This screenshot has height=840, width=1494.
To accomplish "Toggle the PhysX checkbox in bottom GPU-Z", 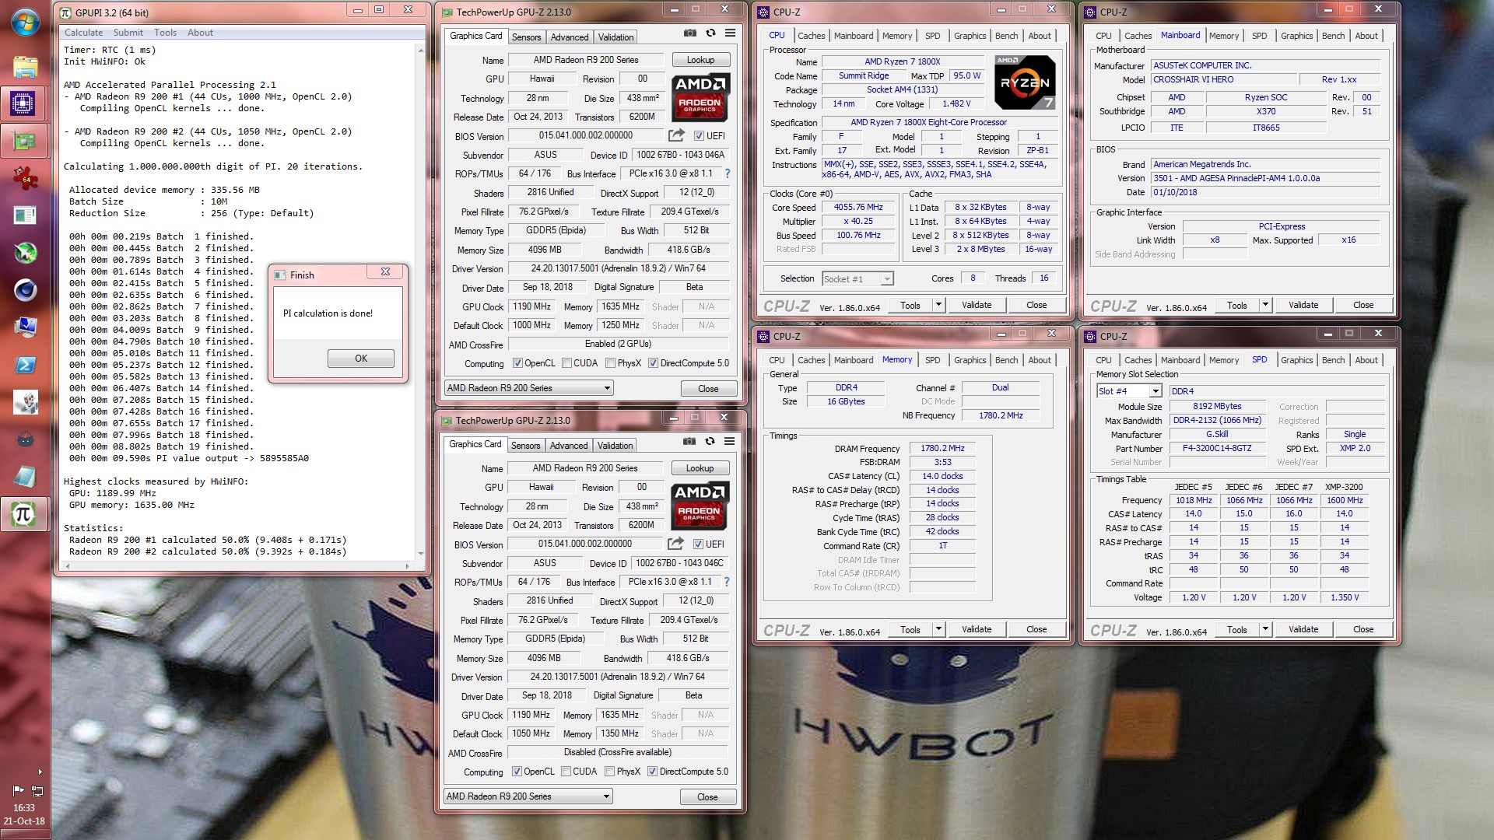I will point(610,772).
